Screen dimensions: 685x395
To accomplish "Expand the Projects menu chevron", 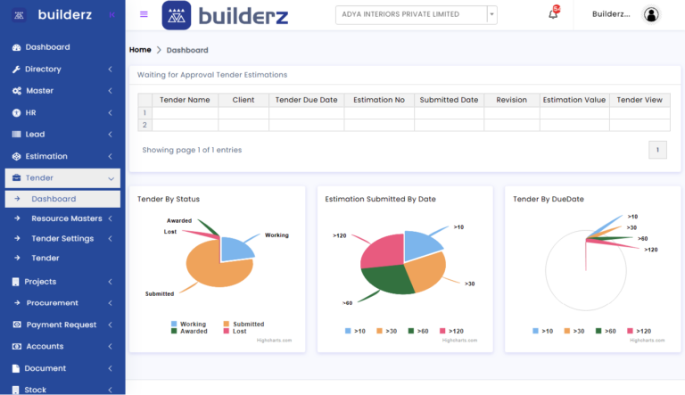I will click(x=110, y=282).
